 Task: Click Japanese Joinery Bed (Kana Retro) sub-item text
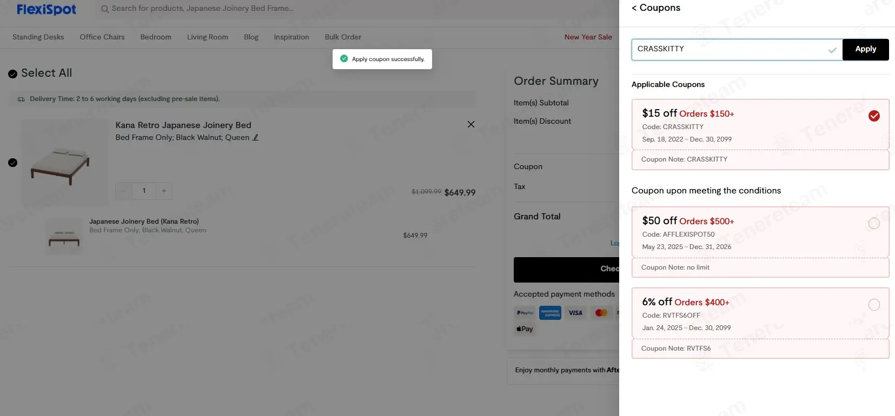144,222
